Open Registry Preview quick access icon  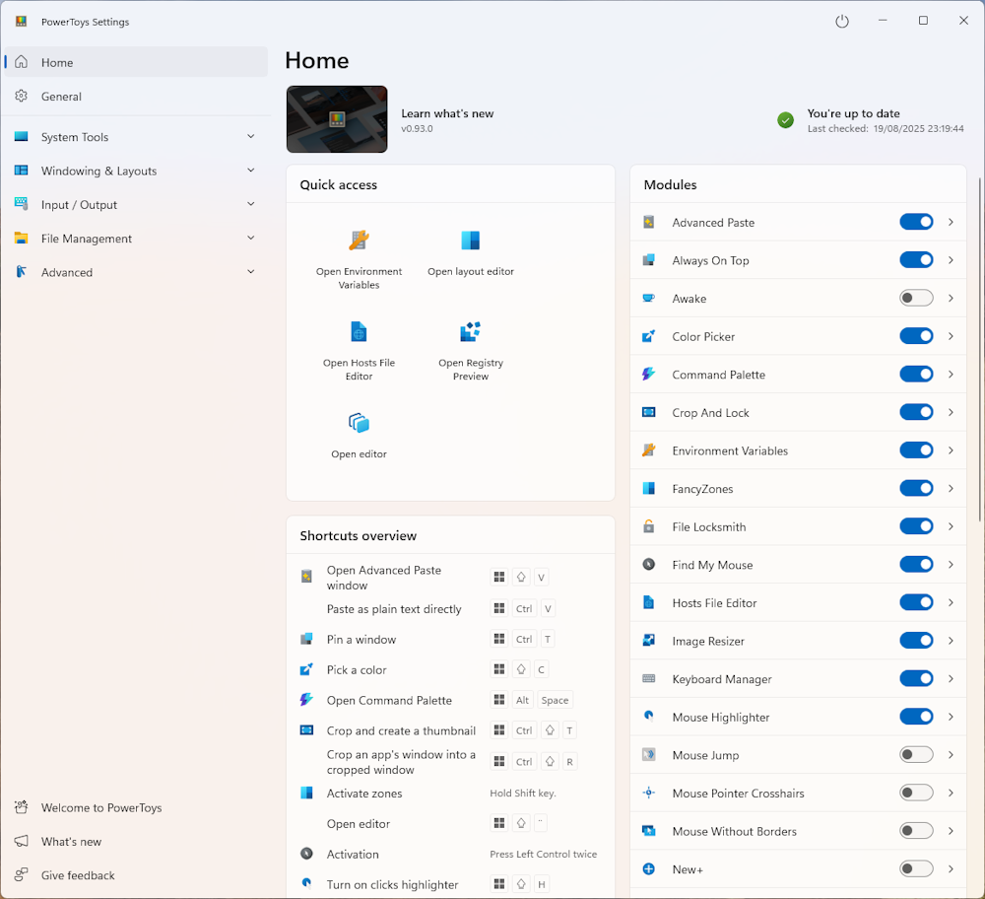click(x=471, y=331)
